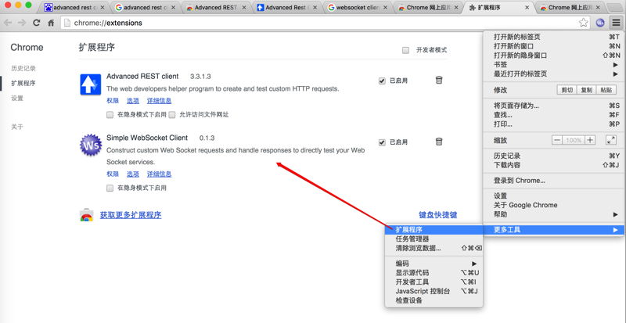
Task: Click the 复制 button
Action: point(586,90)
